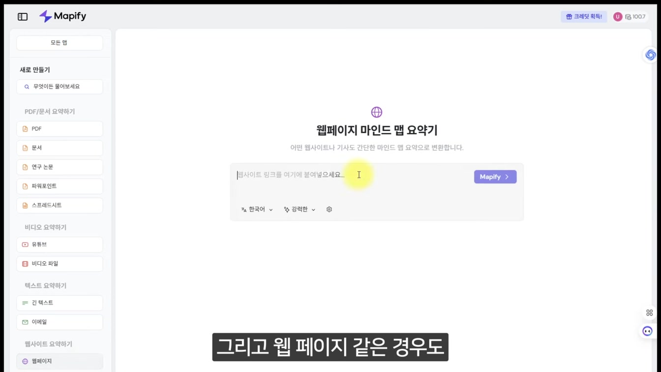The image size is (661, 372).
Task: Select 유튜브 video summarizer
Action: coord(60,245)
